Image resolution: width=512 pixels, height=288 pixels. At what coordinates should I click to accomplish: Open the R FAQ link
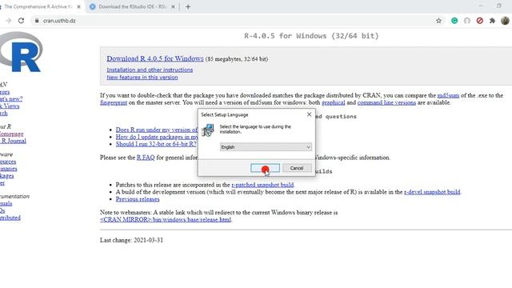[146, 158]
